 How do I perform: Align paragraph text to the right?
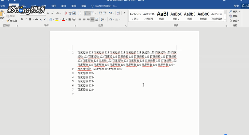point(88,19)
